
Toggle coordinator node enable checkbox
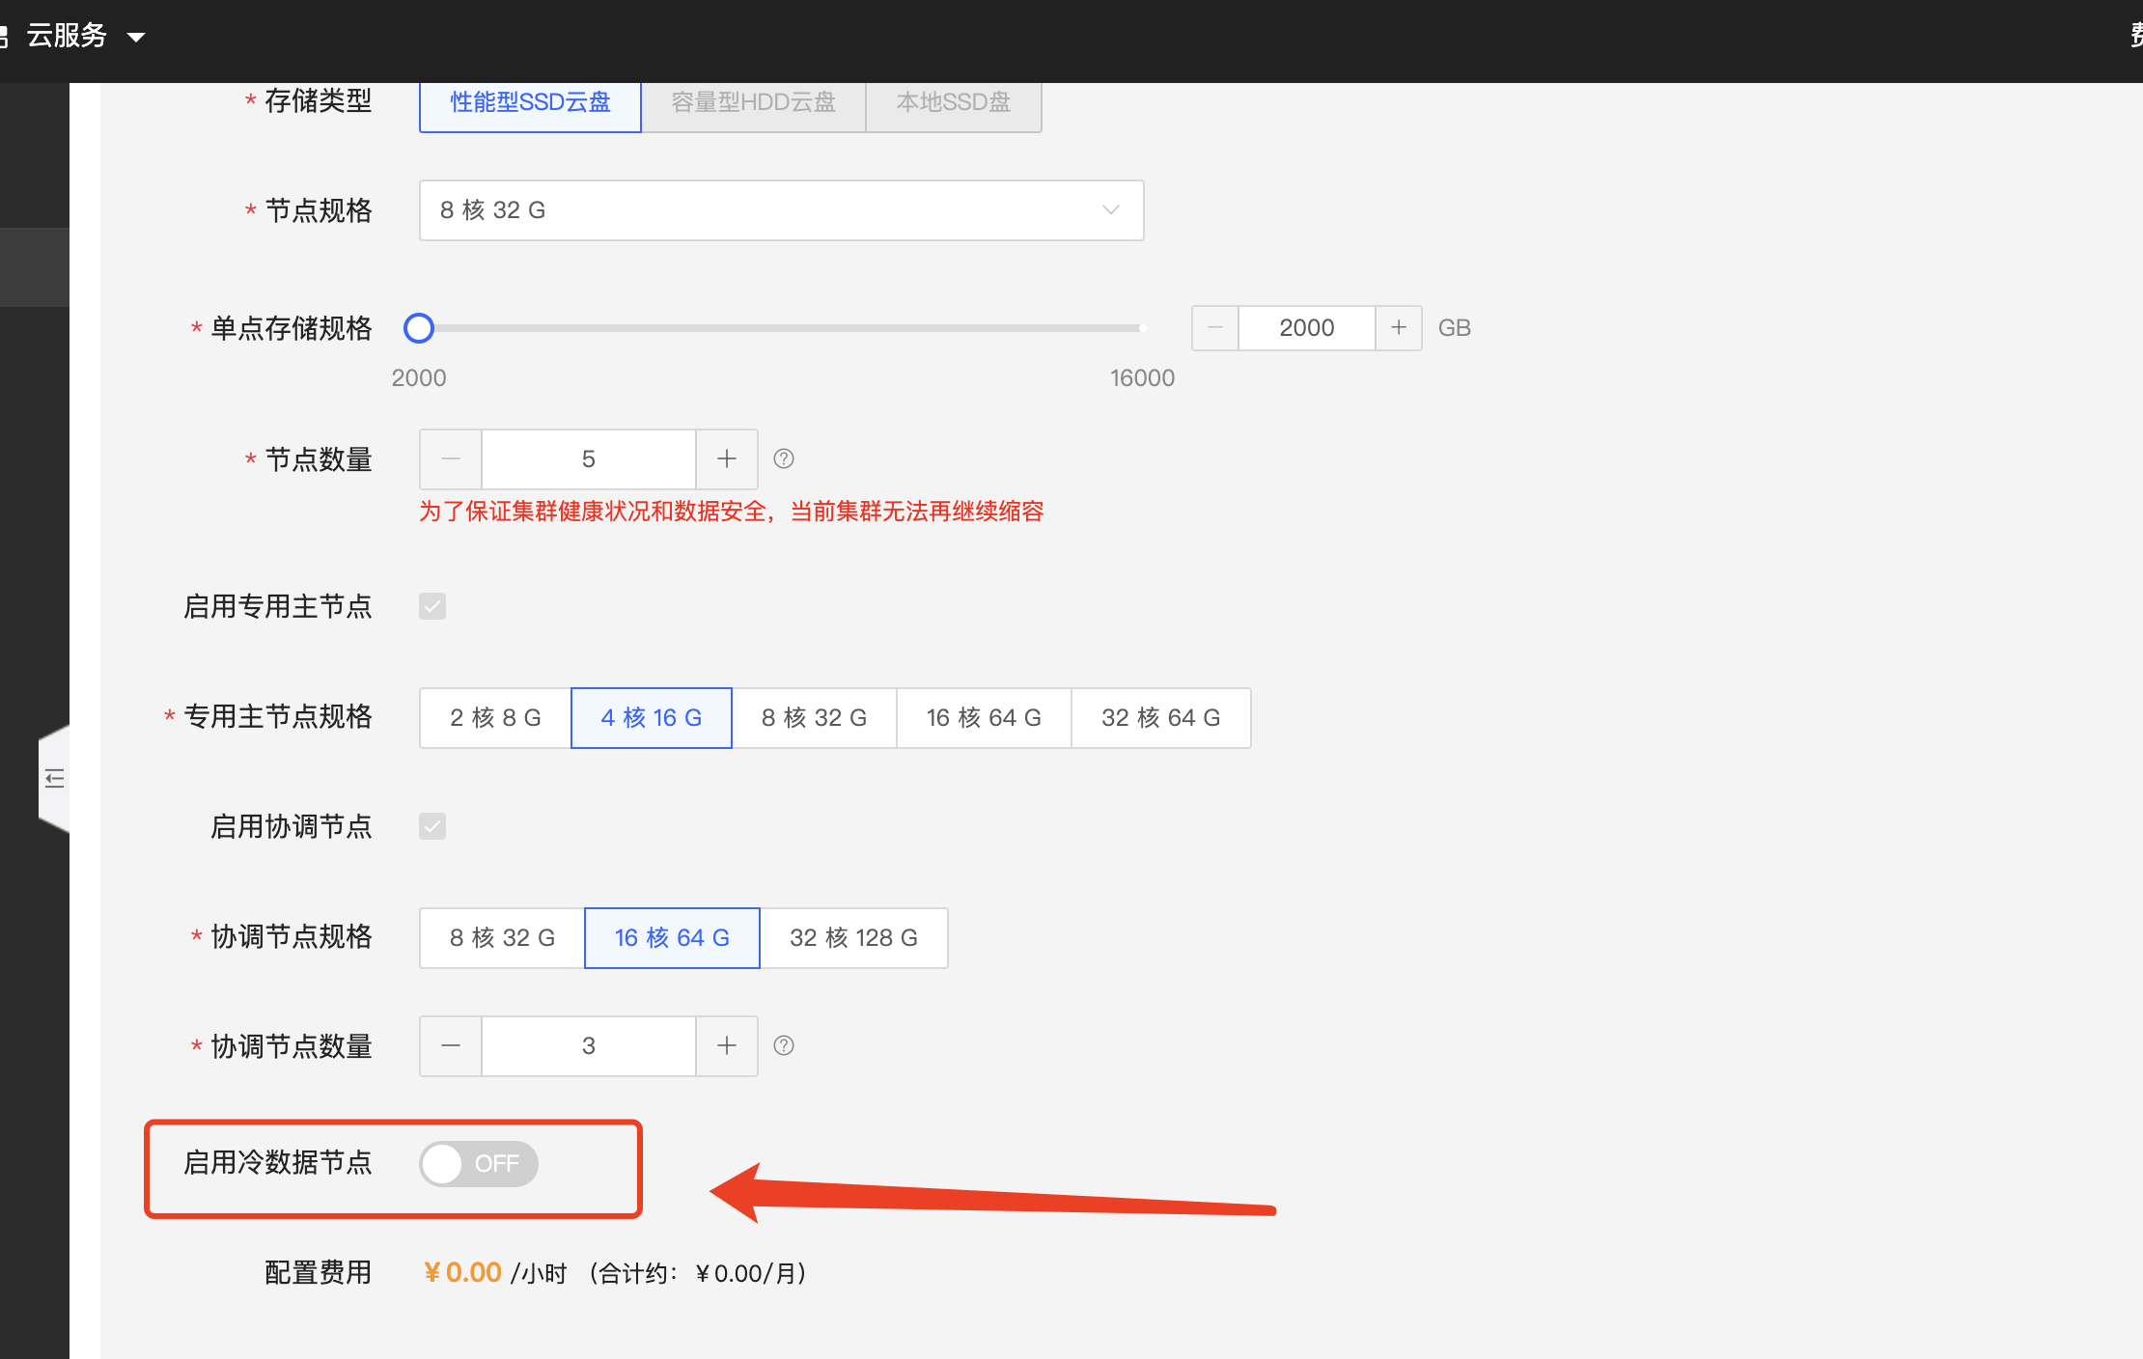coord(432,826)
